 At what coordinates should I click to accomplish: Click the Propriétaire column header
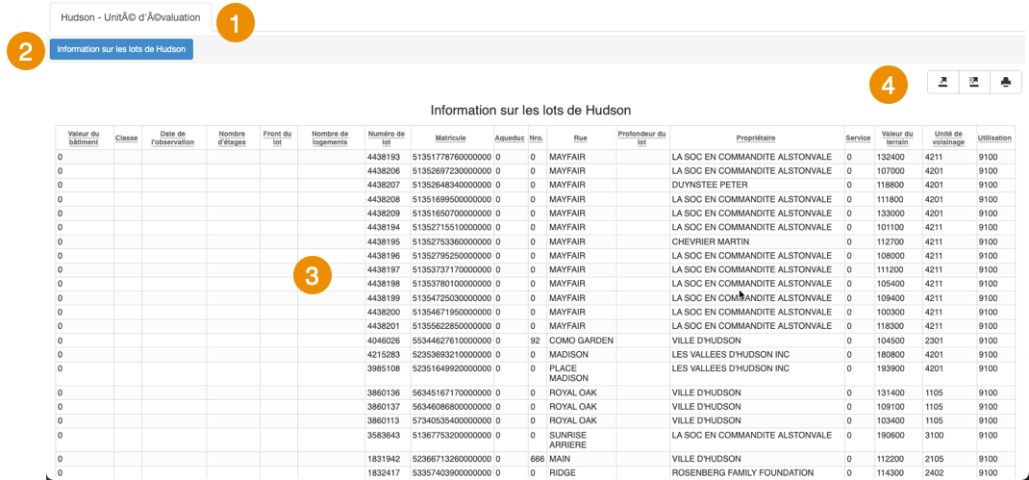click(x=755, y=138)
